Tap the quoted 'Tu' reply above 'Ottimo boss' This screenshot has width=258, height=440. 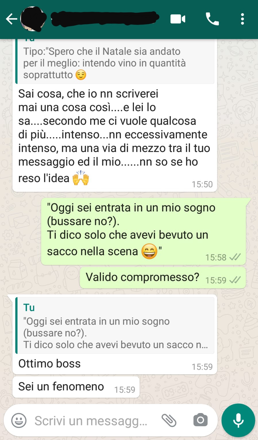(115, 326)
